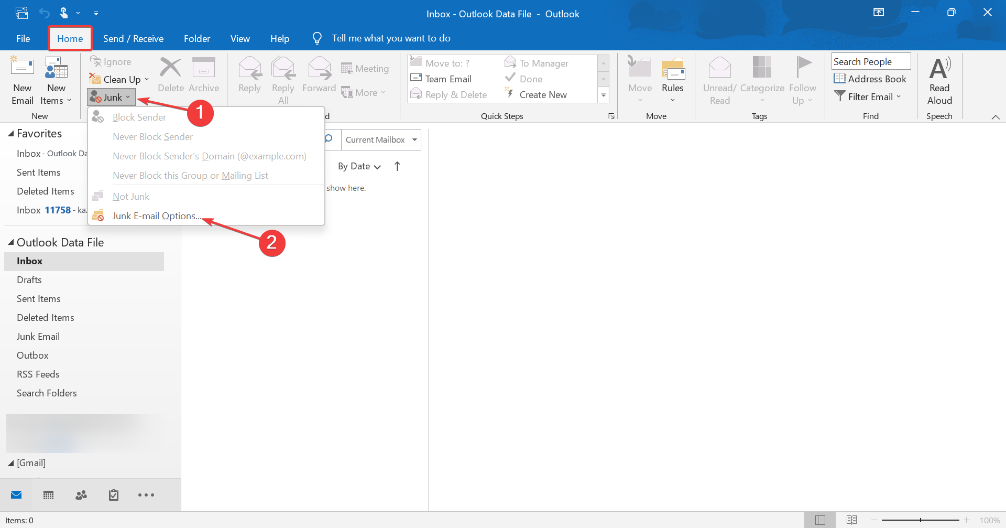Open the By Date sort dropdown

click(x=359, y=166)
